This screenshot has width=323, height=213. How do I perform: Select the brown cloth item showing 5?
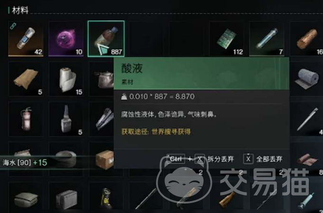26,79
